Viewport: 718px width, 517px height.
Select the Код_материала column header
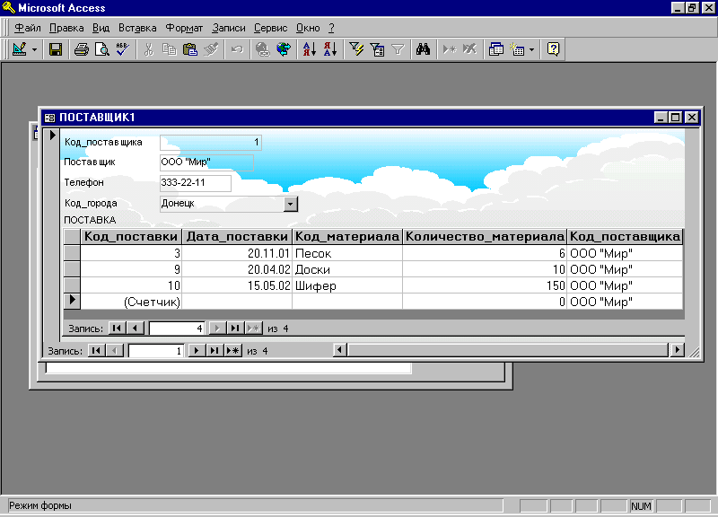pyautogui.click(x=347, y=237)
